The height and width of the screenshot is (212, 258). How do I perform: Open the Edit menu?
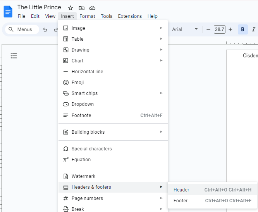pyautogui.click(x=35, y=16)
